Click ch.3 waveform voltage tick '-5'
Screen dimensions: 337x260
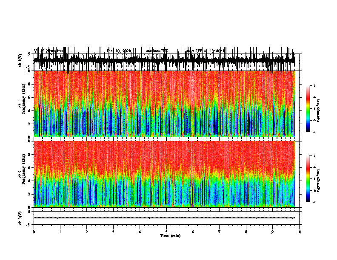pyautogui.click(x=29, y=225)
